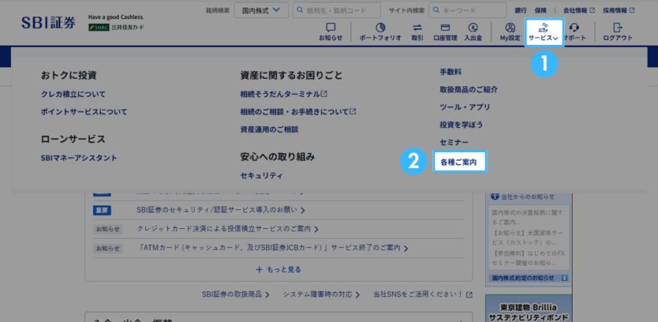The width and height of the screenshot is (658, 322).
Task: Open SBI証券のセキュリティ/認証サービス導入のお願い notice
Action: coord(221,210)
